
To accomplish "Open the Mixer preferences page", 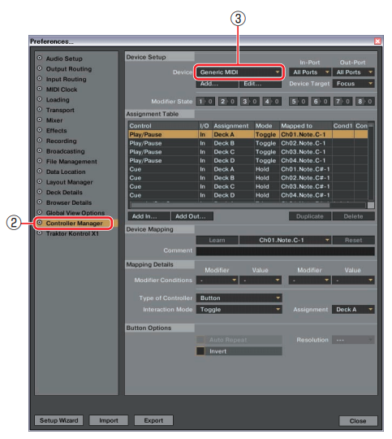I will [54, 120].
